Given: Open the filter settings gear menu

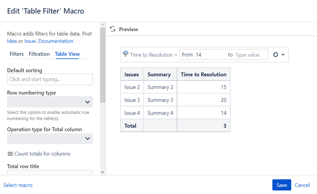Looking at the screenshot, I should click(x=275, y=55).
